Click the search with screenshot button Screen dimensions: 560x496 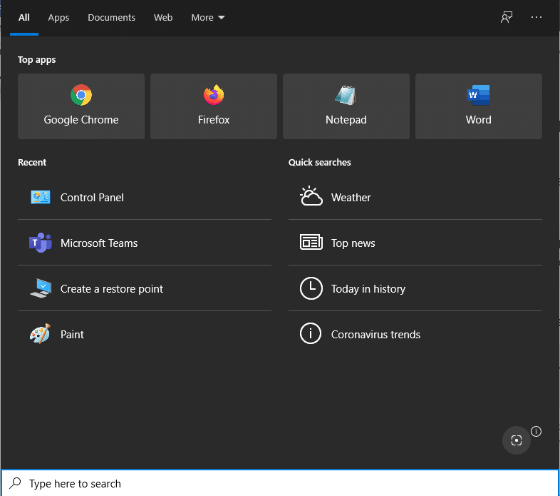tap(517, 440)
